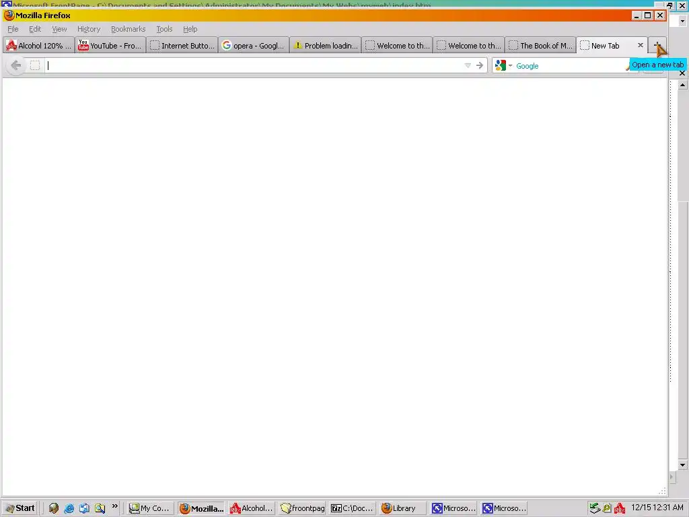Screen dimensions: 689x517
Task: Click the Firefox back arrow button
Action: click(16, 66)
